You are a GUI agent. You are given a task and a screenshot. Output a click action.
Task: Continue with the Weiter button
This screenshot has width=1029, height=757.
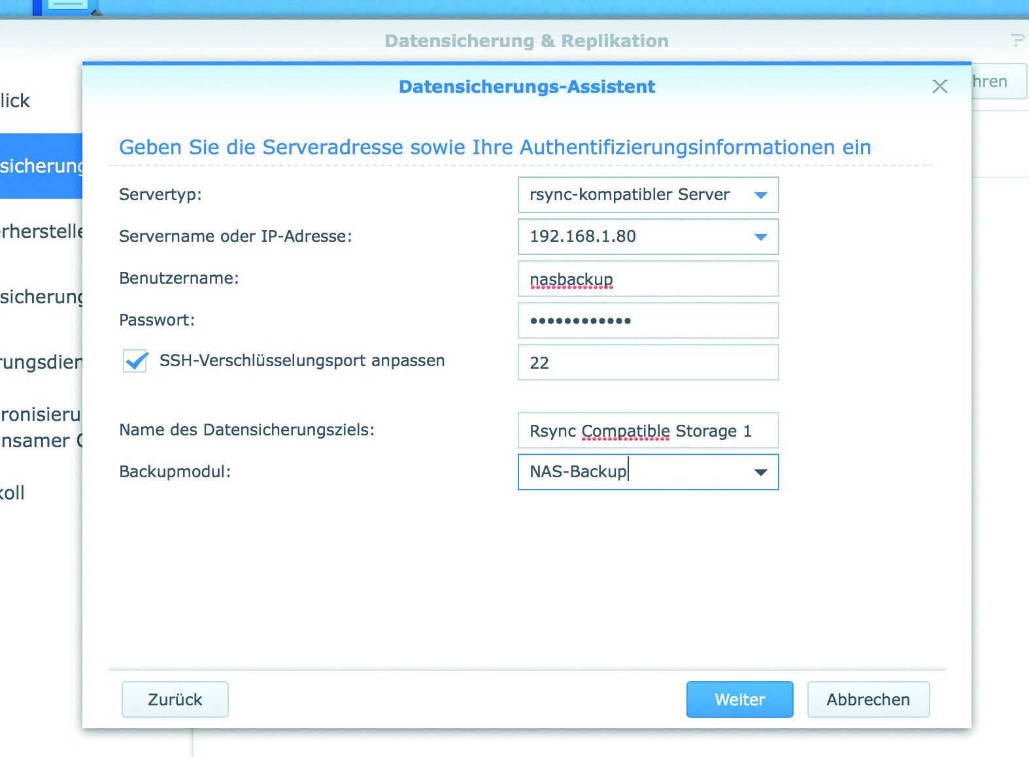739,699
